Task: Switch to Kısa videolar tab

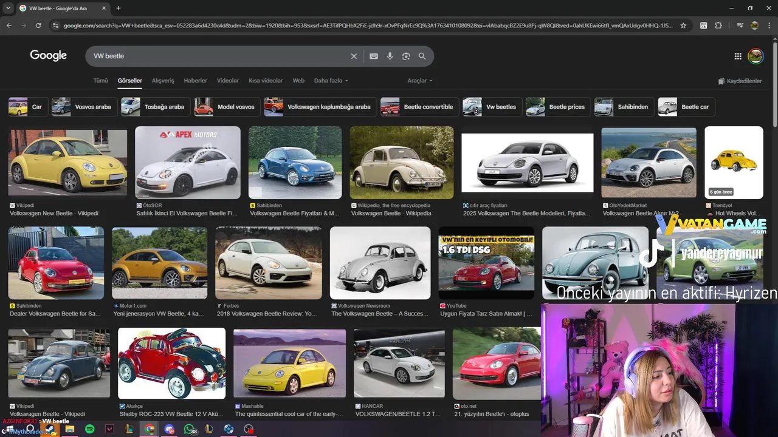Action: 266,81
